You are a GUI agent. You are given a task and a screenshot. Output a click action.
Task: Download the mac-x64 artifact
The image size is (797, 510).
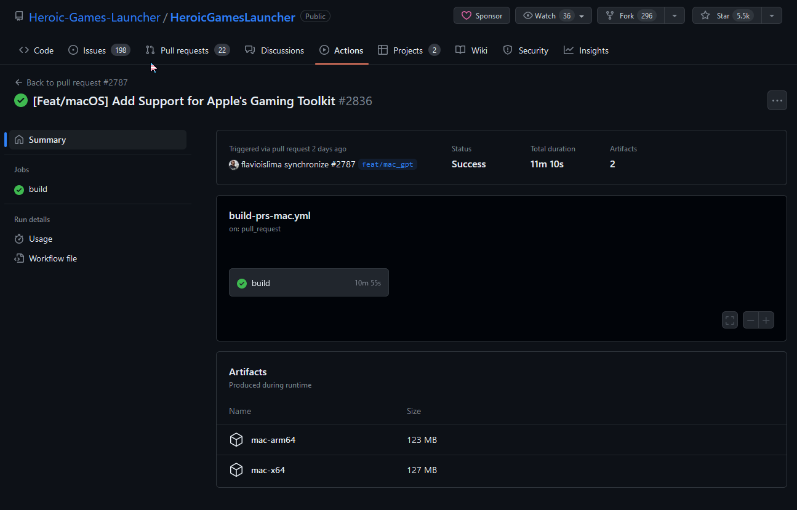(268, 470)
